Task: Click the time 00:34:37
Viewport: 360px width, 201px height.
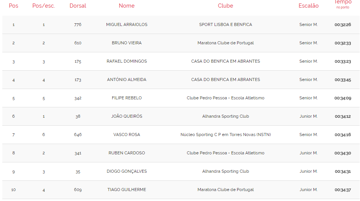Action: coord(342,190)
